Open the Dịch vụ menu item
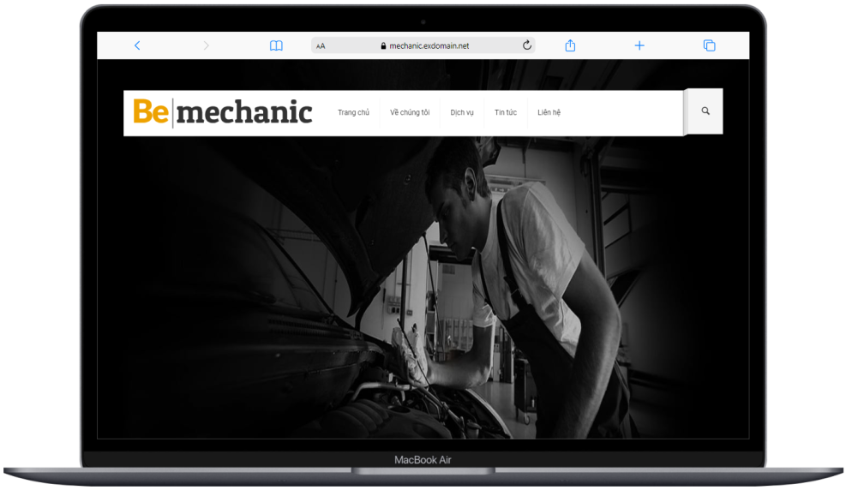 [462, 112]
